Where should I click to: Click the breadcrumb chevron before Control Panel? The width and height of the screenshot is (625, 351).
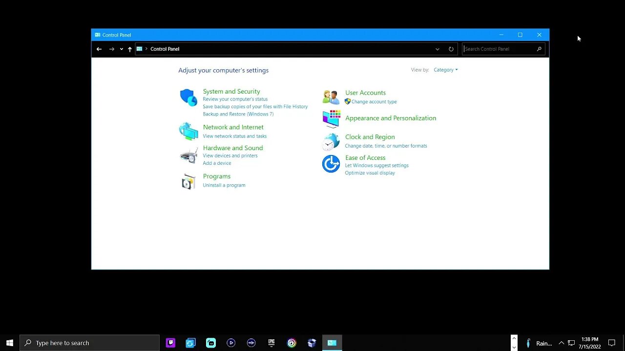pyautogui.click(x=146, y=49)
